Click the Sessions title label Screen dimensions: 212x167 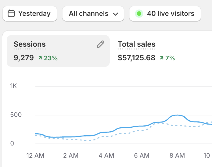(x=30, y=44)
